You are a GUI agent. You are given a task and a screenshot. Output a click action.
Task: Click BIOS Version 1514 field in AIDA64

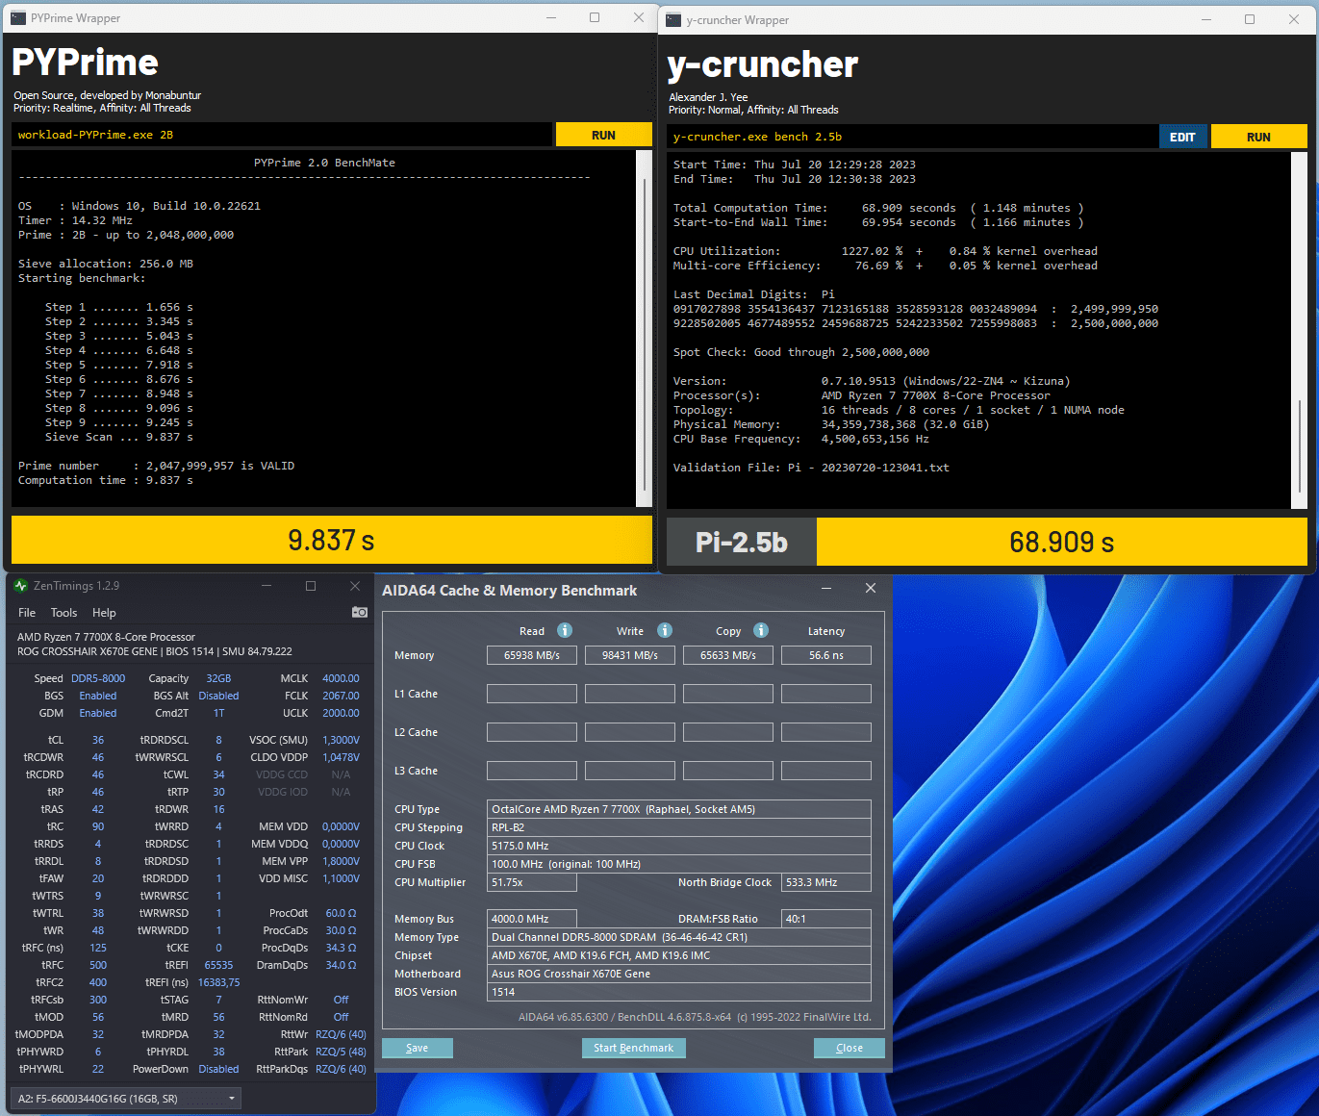pyautogui.click(x=679, y=992)
